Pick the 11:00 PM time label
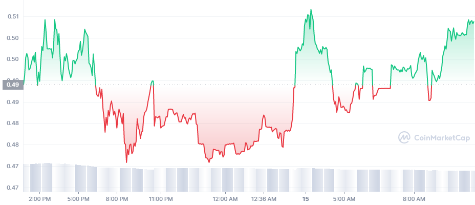The image size is (475, 205). click(x=161, y=198)
